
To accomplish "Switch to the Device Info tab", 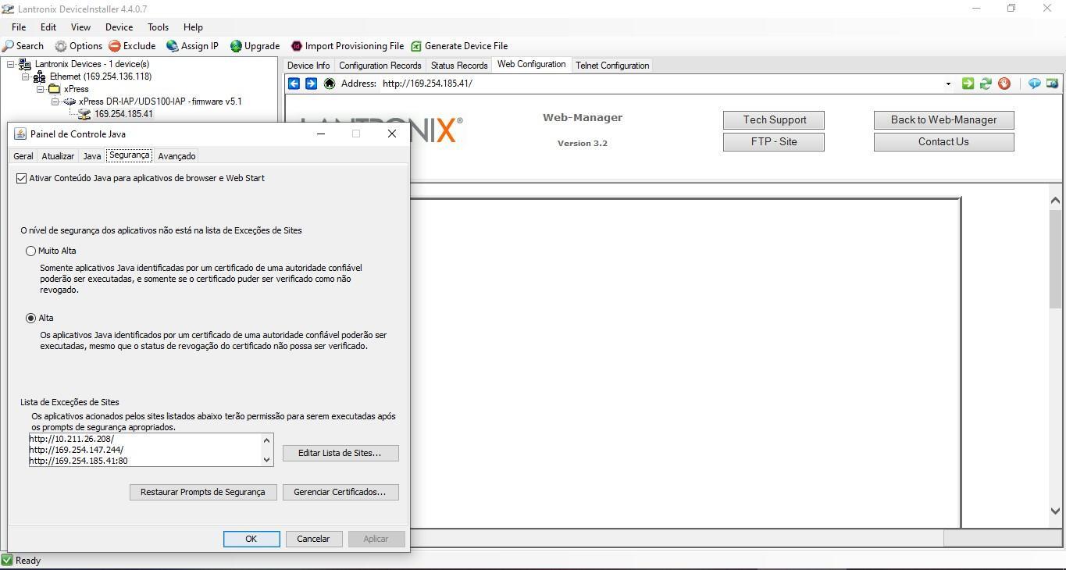I will pyautogui.click(x=308, y=66).
